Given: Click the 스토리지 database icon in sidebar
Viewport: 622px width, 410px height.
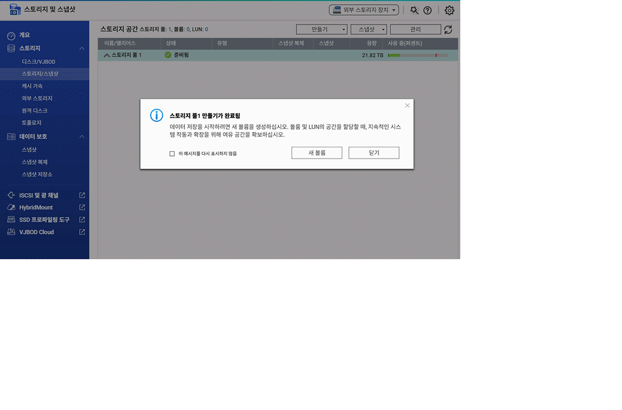Looking at the screenshot, I should point(11,48).
